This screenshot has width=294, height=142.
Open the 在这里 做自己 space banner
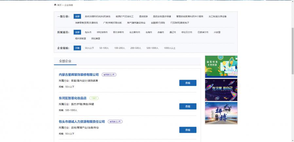[x=221, y=90]
